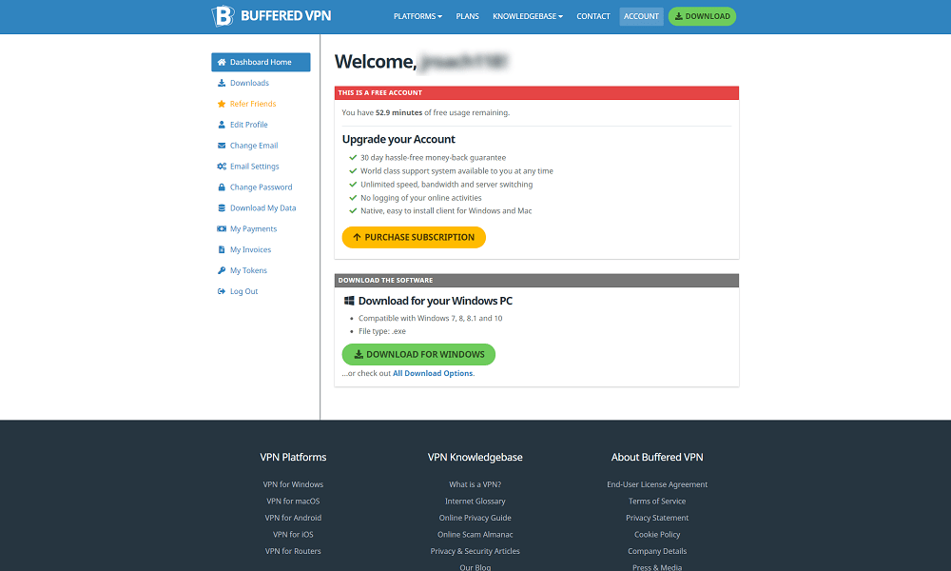Open What is a VPN? footer link
This screenshot has width=951, height=571.
pyautogui.click(x=475, y=484)
